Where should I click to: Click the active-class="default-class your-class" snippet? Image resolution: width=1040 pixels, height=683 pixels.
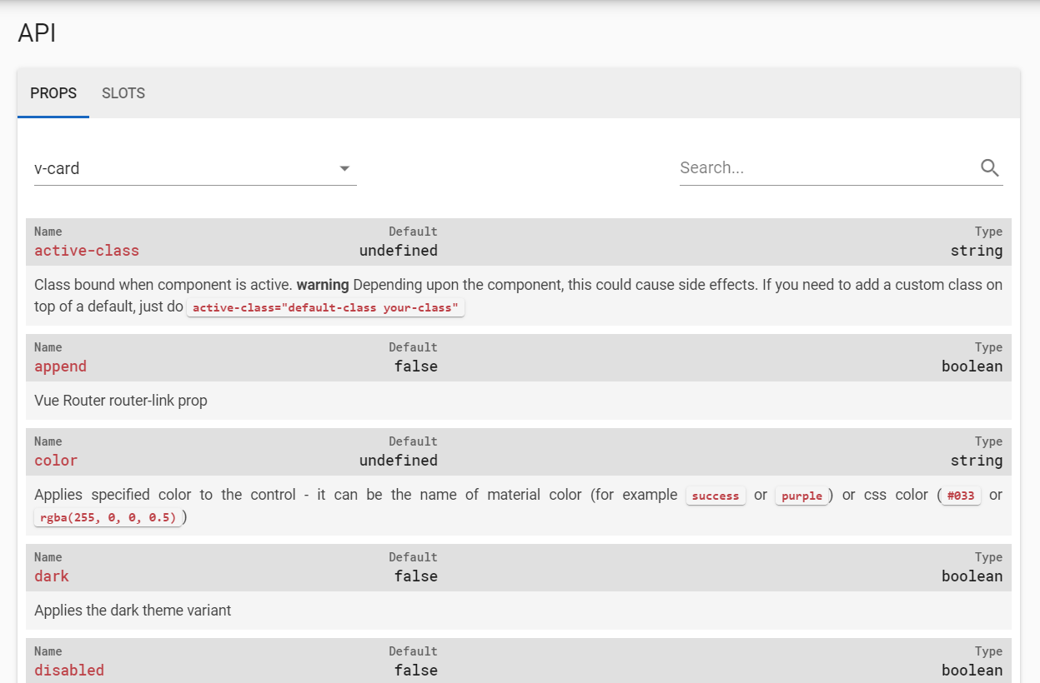pos(325,307)
